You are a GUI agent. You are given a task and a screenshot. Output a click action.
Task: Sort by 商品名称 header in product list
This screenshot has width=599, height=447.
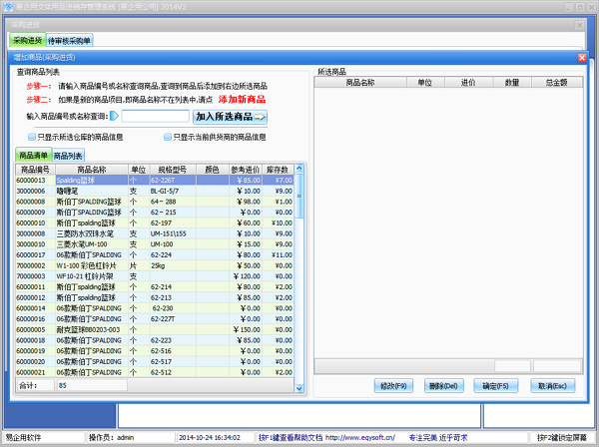(92, 170)
